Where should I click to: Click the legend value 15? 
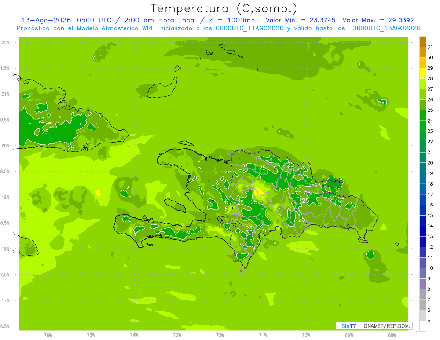430,216
